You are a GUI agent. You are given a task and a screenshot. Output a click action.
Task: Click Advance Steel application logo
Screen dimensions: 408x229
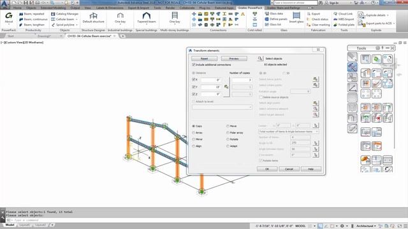pos(4,4)
